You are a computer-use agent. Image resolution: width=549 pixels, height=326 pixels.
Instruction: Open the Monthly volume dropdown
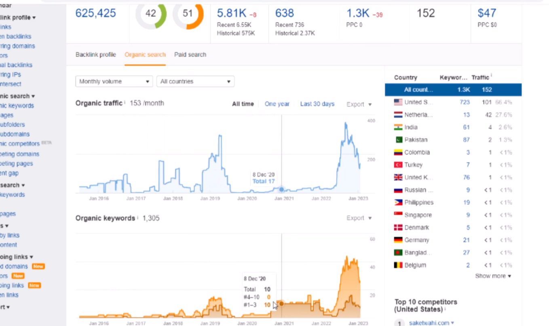click(x=114, y=81)
